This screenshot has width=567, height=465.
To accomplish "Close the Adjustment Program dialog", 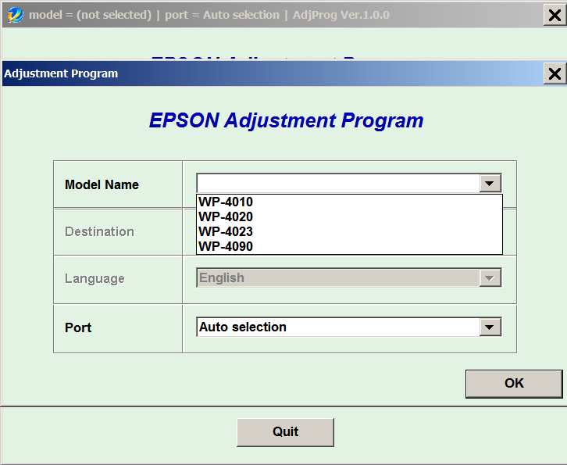I will pos(555,73).
